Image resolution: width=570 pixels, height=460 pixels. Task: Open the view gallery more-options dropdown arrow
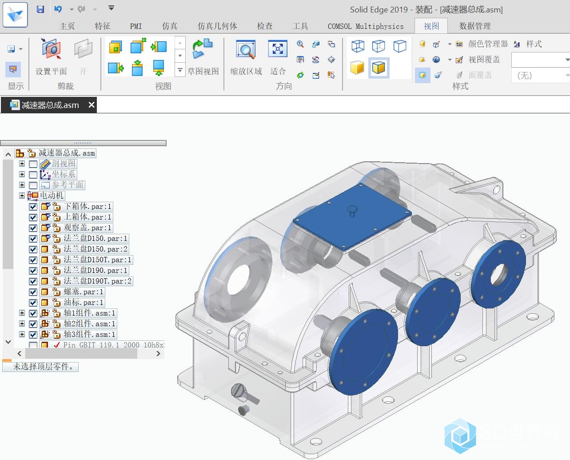(x=180, y=70)
